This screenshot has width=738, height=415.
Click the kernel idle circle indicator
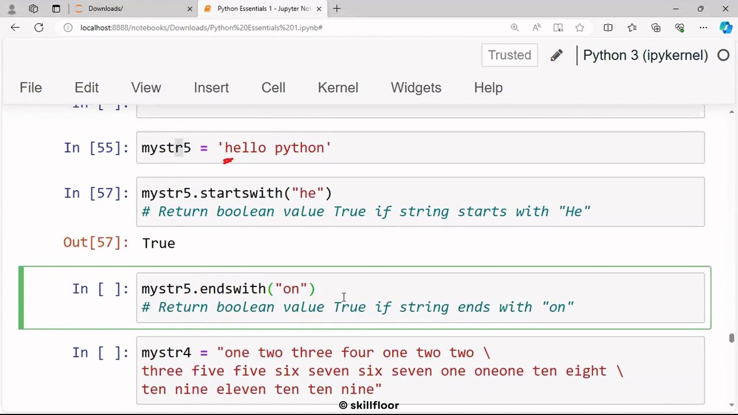pyautogui.click(x=723, y=55)
